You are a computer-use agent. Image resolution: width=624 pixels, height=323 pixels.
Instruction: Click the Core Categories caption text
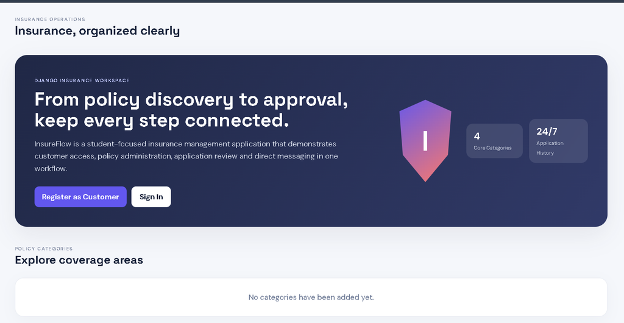[492, 148]
